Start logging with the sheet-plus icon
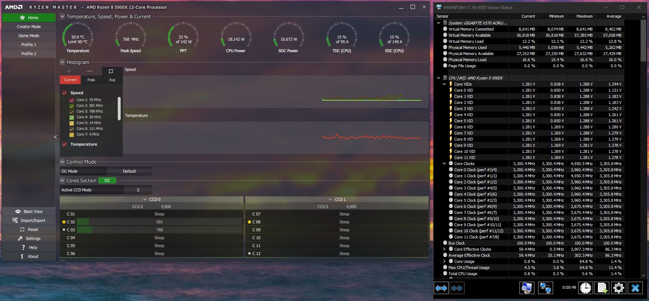This screenshot has height=301, width=649. (602, 288)
